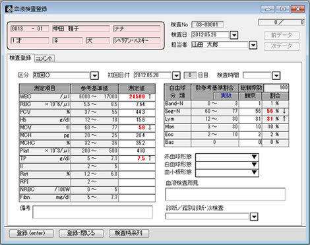Screen dimensions: 310x245
Task: Click the 備考 remarks input field
Action: (92, 212)
